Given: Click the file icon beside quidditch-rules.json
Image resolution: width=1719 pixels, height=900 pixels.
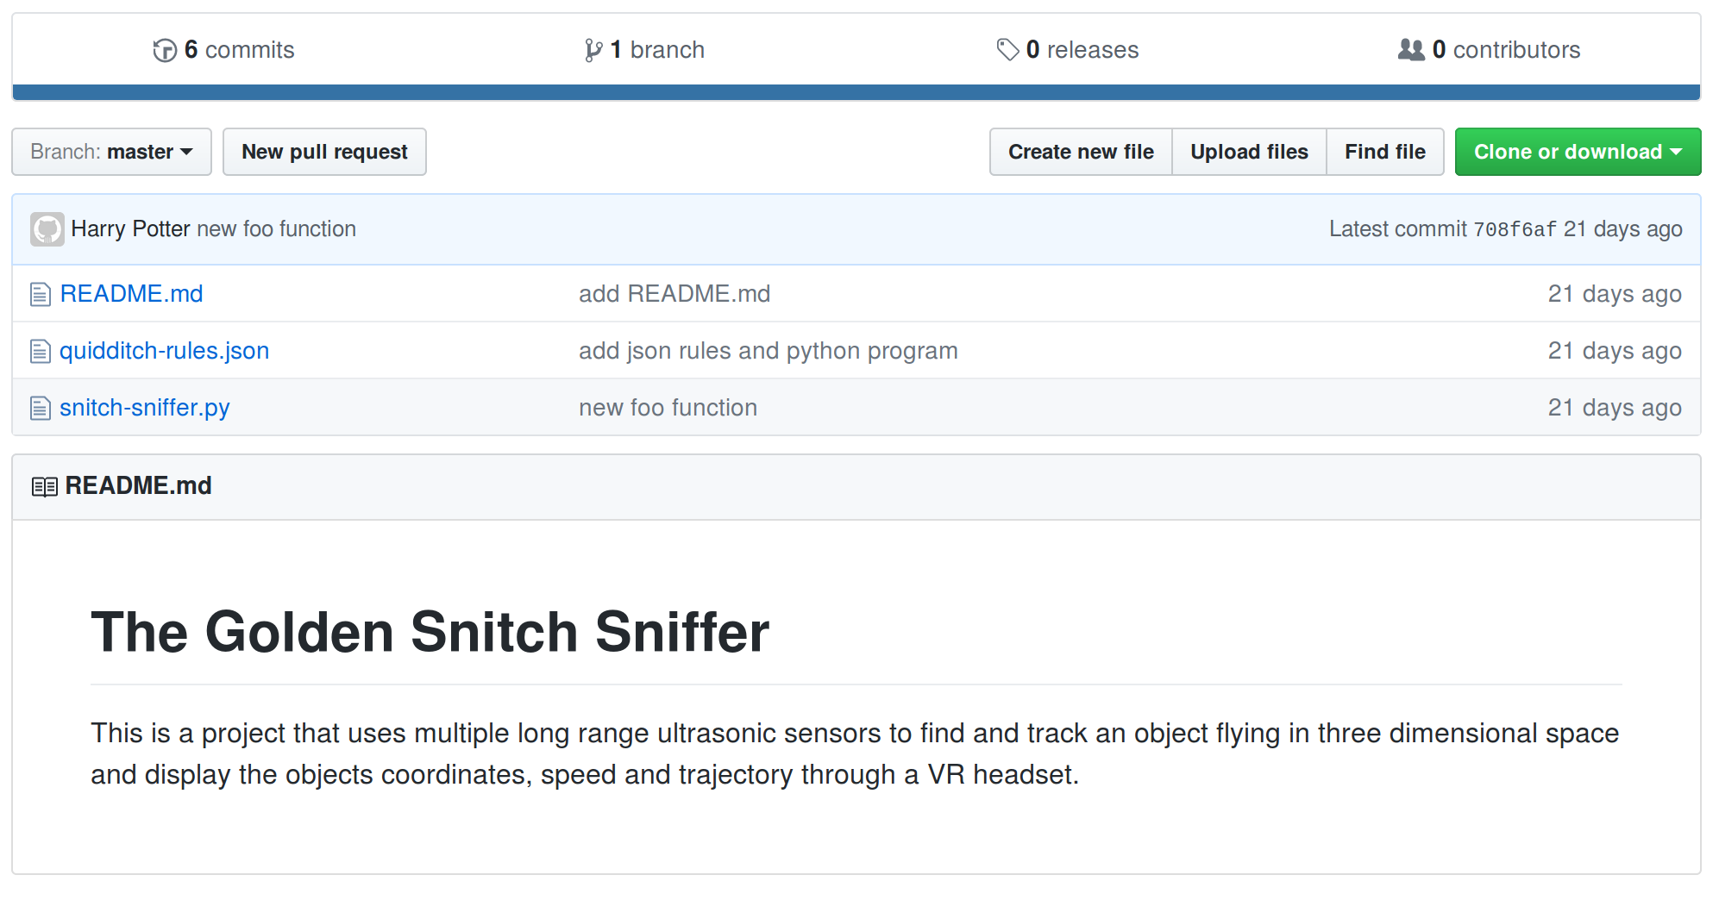Looking at the screenshot, I should click(x=40, y=351).
